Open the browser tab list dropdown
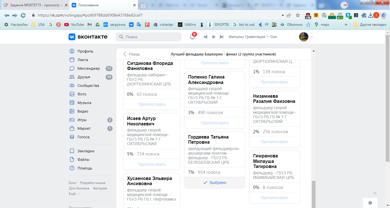 pos(345,5)
